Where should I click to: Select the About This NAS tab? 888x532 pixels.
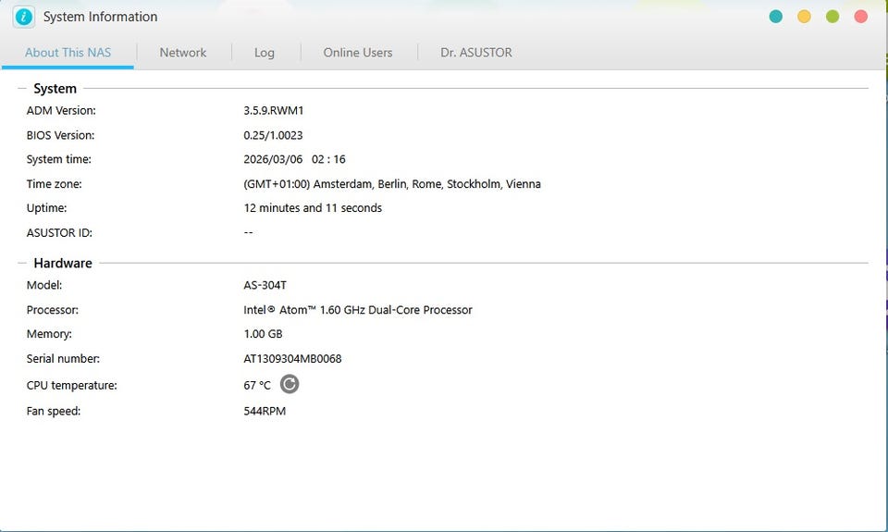pos(68,53)
